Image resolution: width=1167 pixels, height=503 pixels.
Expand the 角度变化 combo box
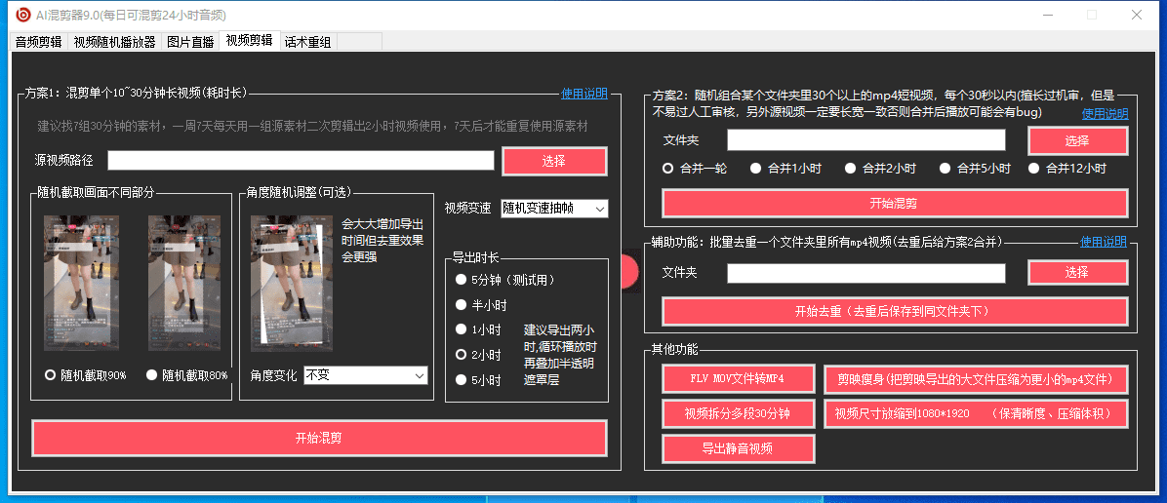coord(366,375)
